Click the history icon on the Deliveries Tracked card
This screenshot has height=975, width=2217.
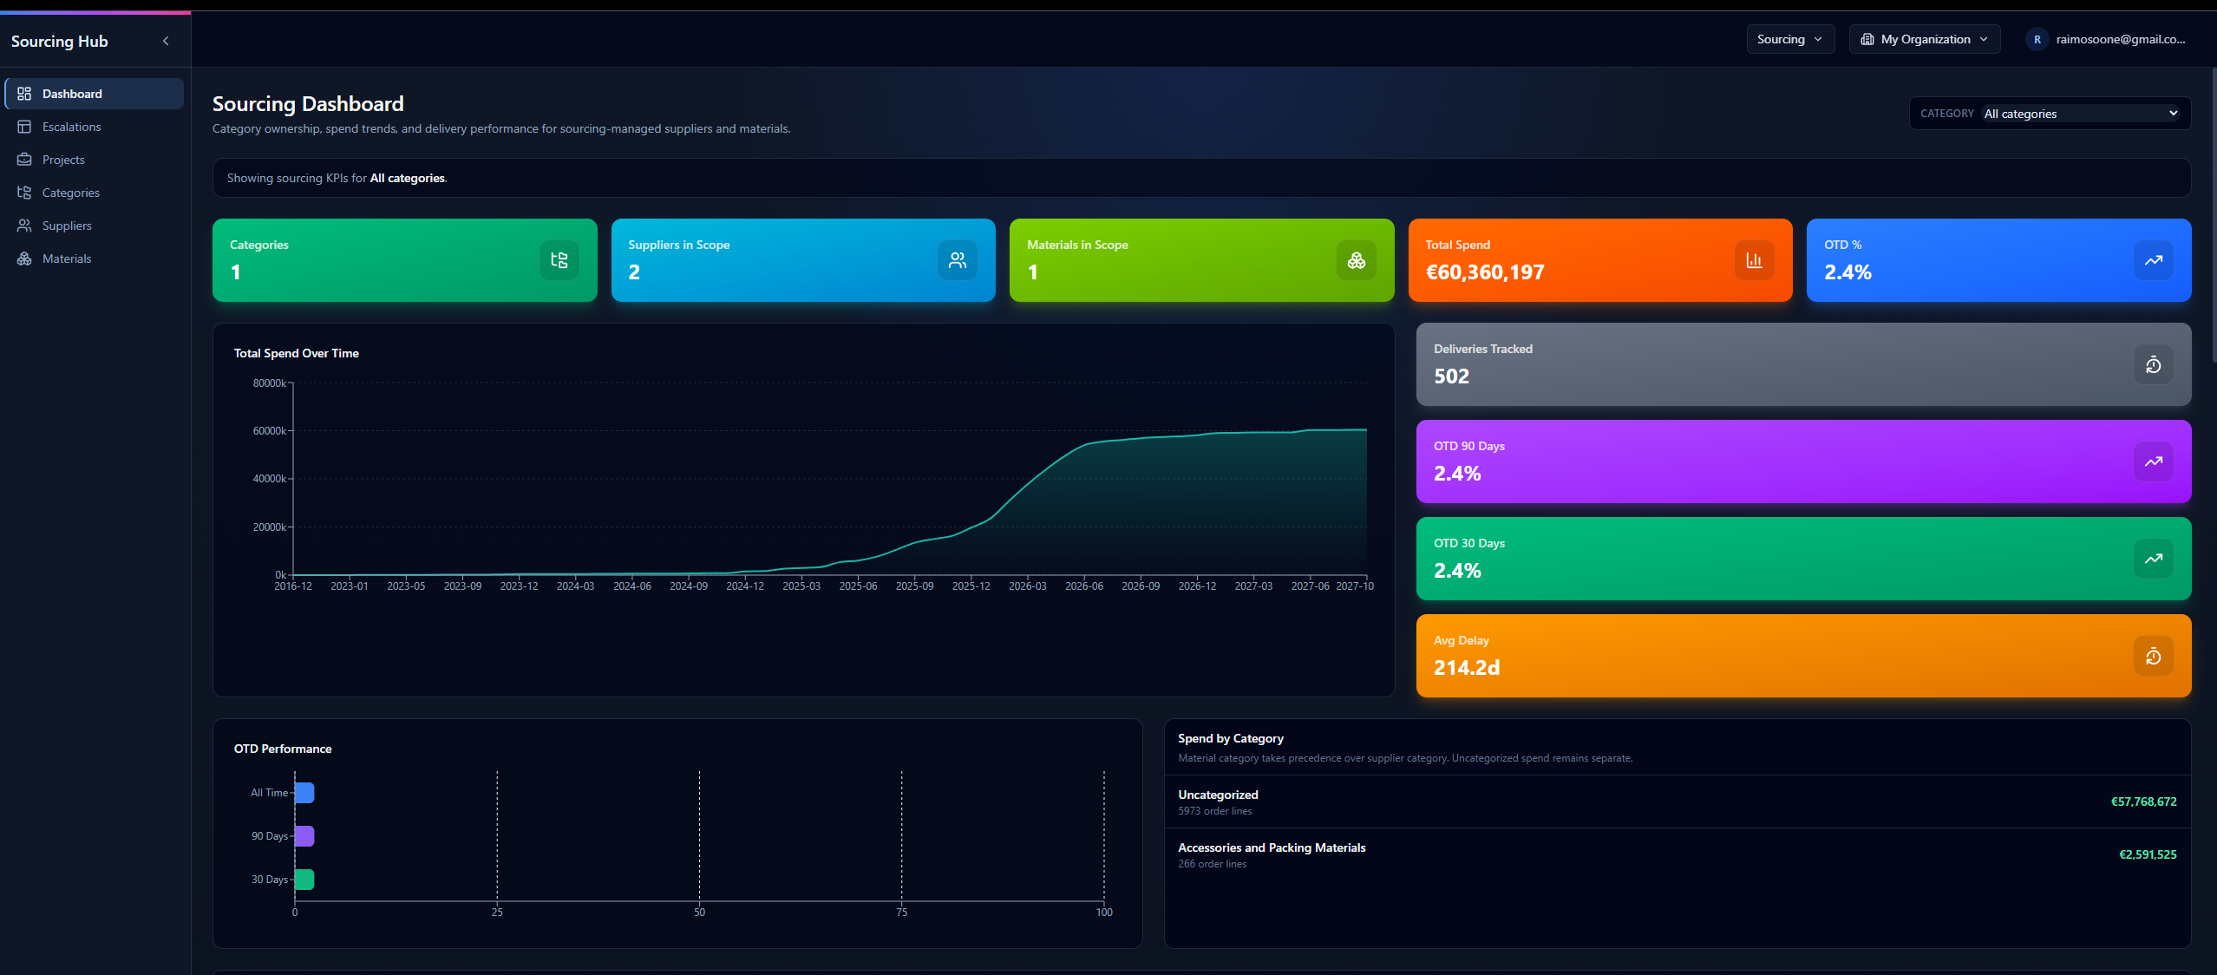tap(2154, 364)
